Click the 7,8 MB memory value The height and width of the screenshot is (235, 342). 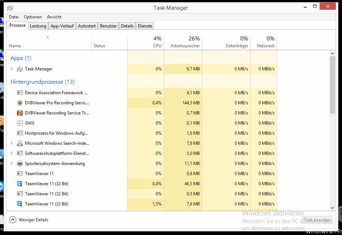[x=193, y=143]
